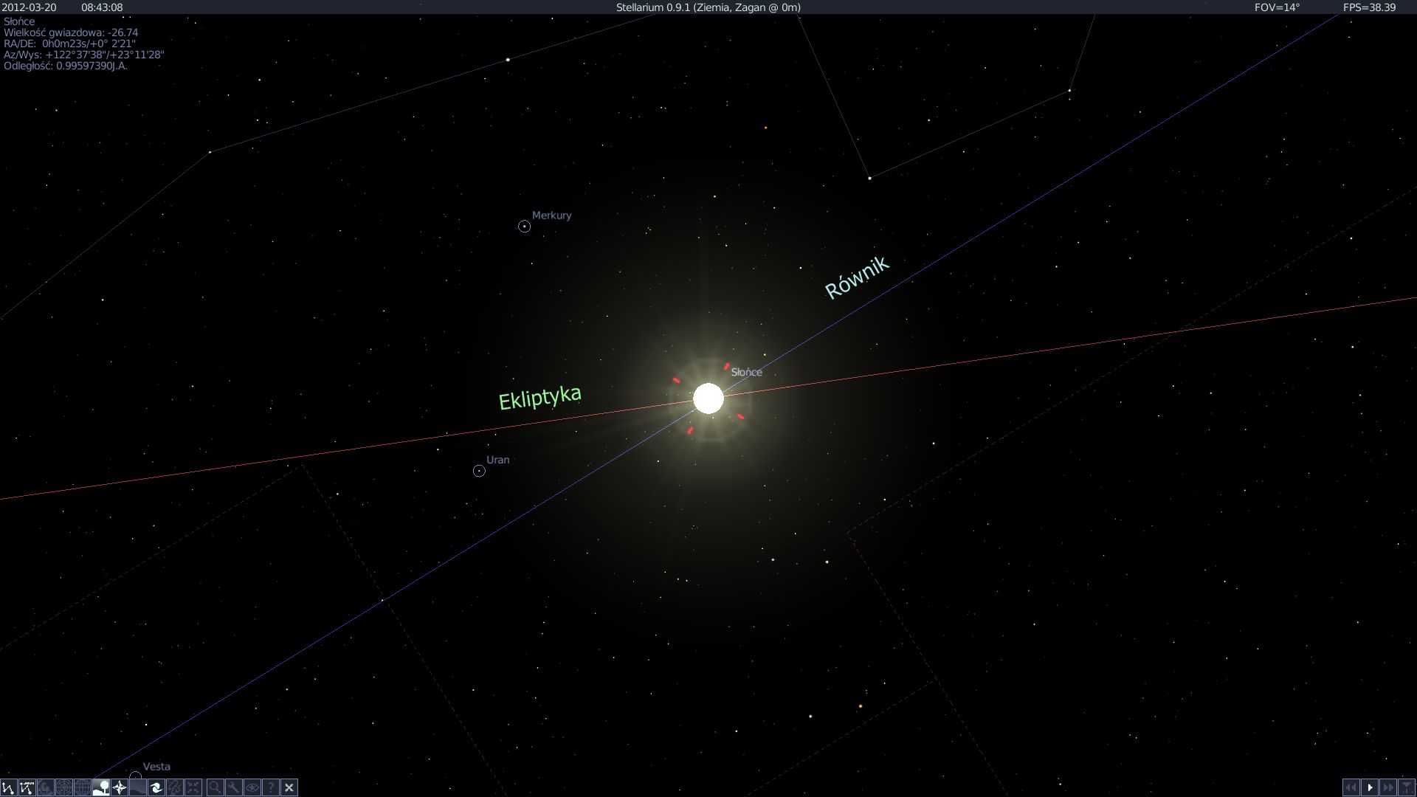This screenshot has height=797, width=1417.
Task: Center on selected object icon
Action: coord(193,787)
